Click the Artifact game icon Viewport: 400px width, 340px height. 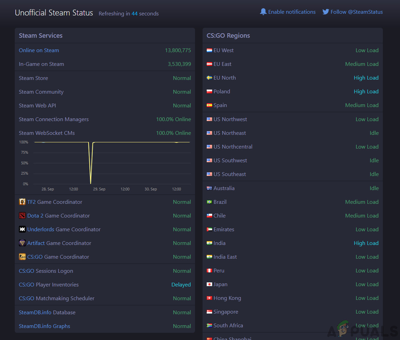coord(22,243)
